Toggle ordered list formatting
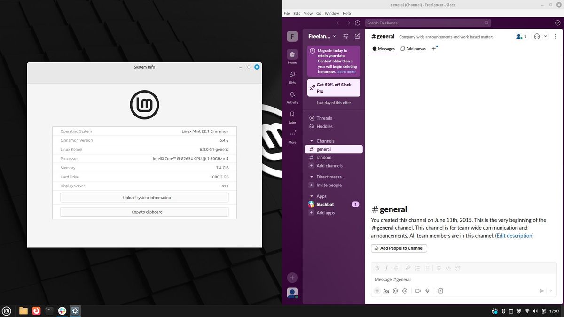 (x=417, y=268)
